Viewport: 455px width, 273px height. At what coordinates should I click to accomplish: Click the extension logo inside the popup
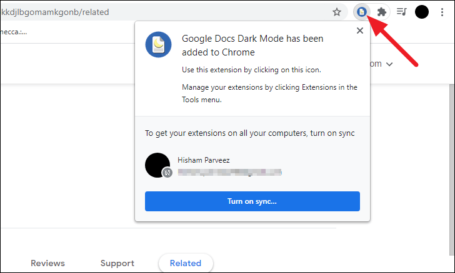pyautogui.click(x=159, y=44)
